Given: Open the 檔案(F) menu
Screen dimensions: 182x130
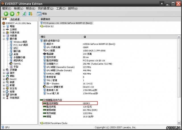Looking at the screenshot, I should click(x=7, y=8).
